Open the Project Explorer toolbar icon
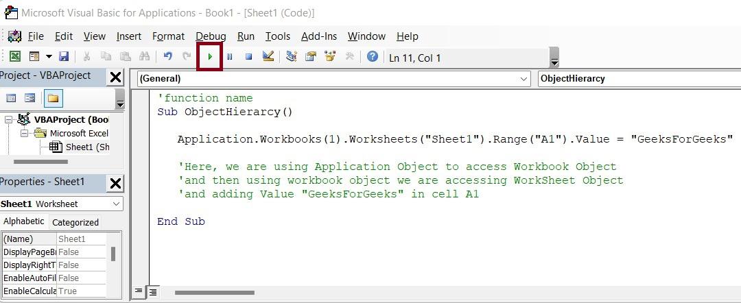Viewport: 741px width, 303px height. click(292, 57)
